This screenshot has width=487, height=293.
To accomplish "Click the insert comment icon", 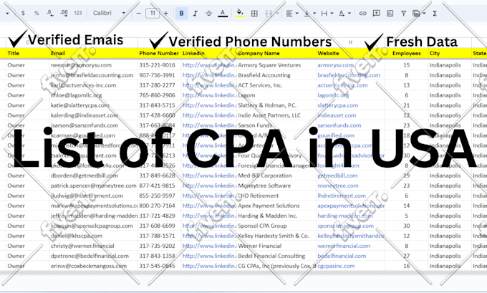I will coord(377,13).
